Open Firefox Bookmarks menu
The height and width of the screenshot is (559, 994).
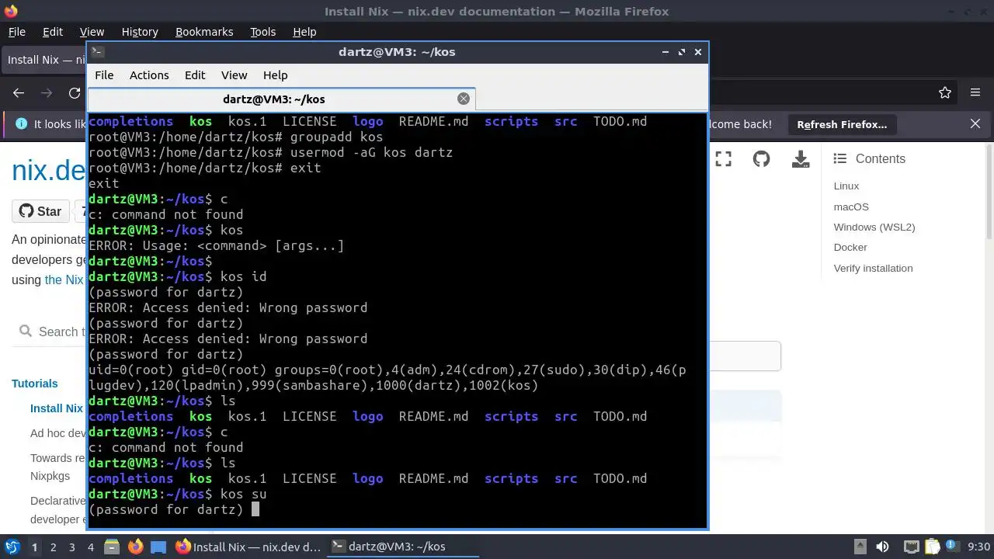pyautogui.click(x=204, y=32)
